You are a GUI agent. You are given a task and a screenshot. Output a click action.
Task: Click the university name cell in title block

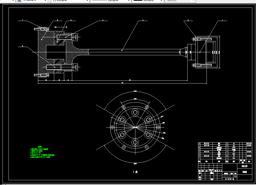click(x=245, y=166)
